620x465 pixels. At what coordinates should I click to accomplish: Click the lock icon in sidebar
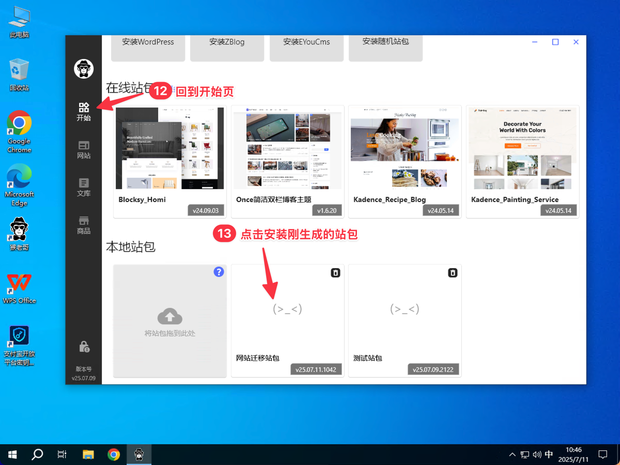[x=84, y=346]
